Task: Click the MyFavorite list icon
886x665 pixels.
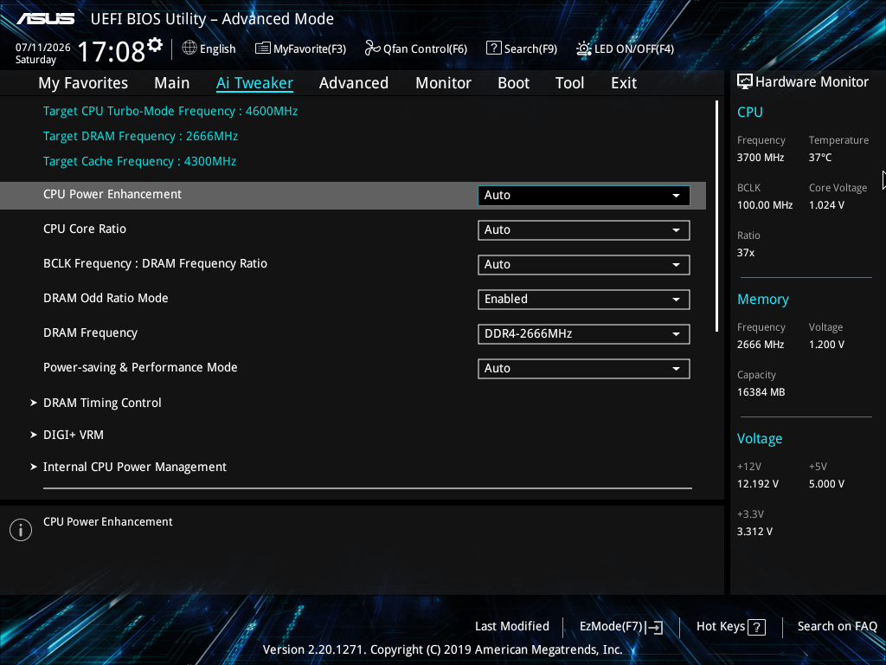Action: click(x=262, y=48)
